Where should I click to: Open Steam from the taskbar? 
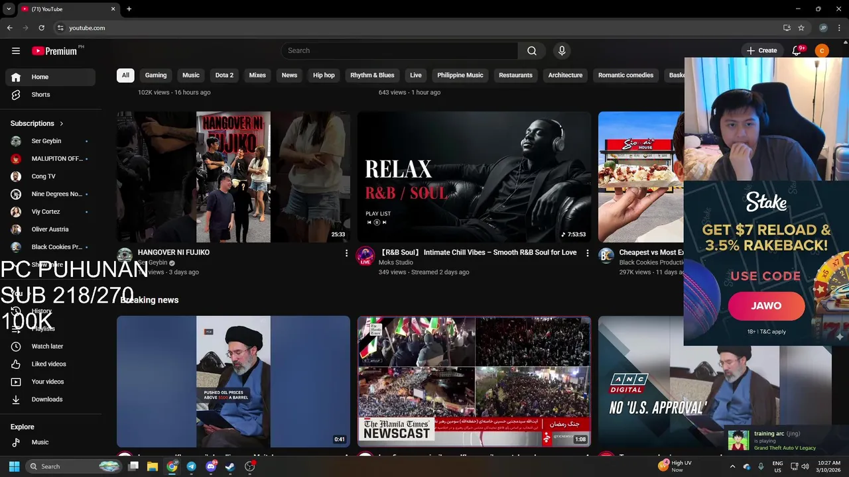[x=230, y=466]
